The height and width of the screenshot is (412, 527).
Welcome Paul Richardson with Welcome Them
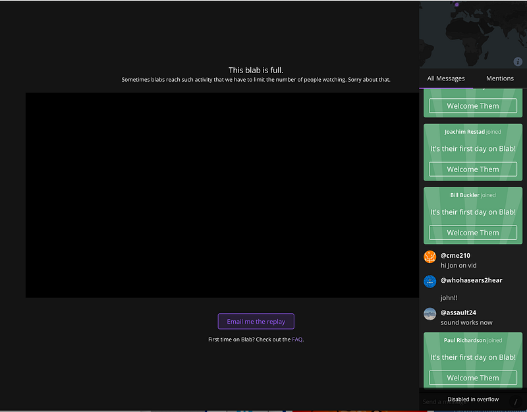coord(473,378)
